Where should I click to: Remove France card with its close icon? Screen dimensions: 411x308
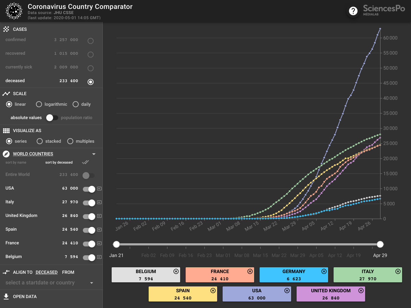click(250, 271)
